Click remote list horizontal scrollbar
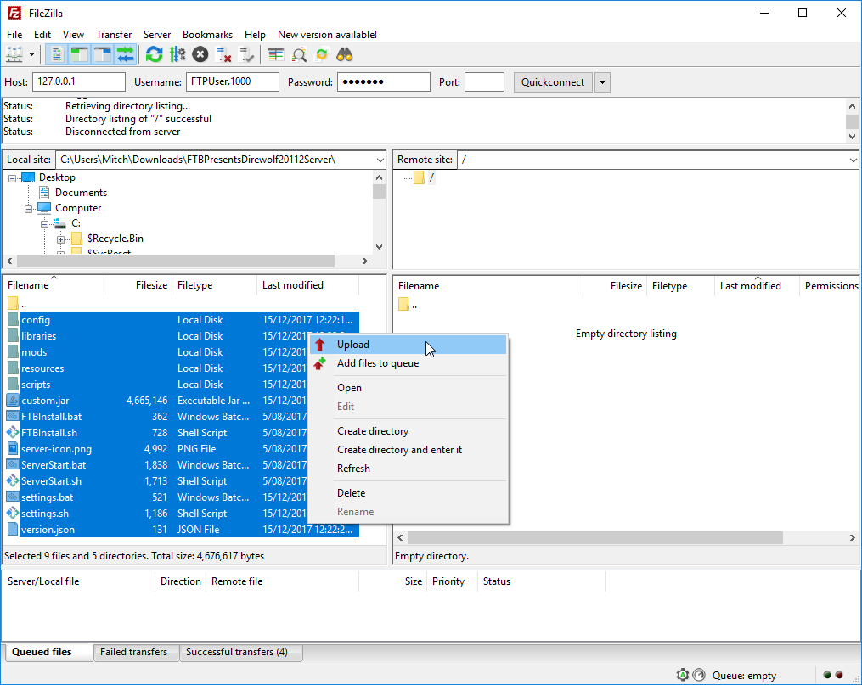 [x=595, y=538]
